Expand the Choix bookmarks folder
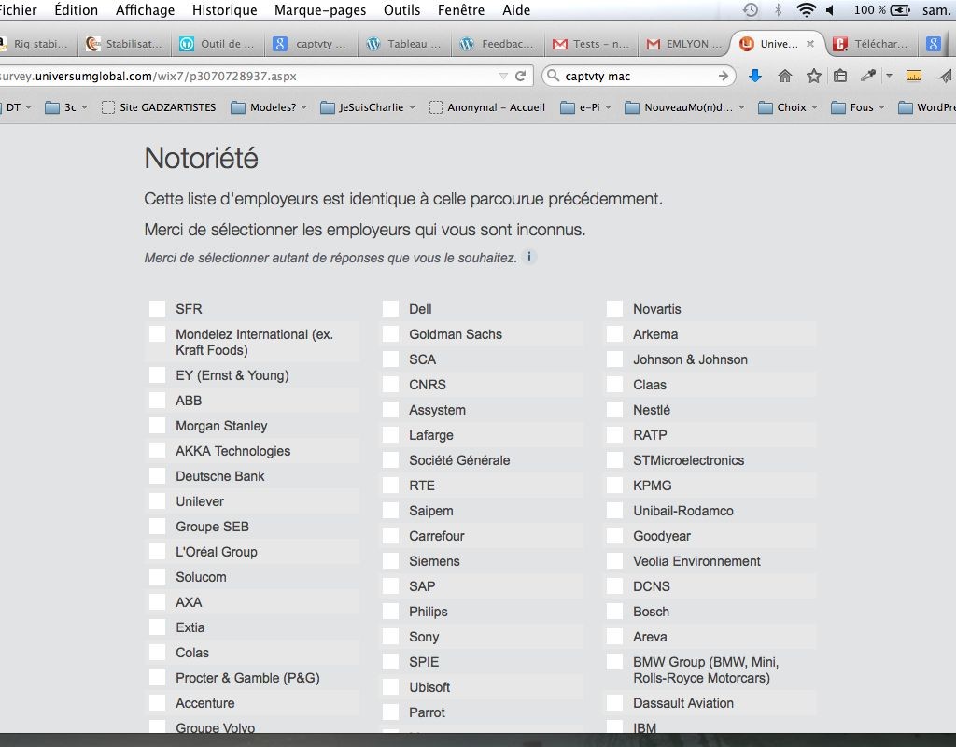The image size is (956, 747). pyautogui.click(x=788, y=107)
